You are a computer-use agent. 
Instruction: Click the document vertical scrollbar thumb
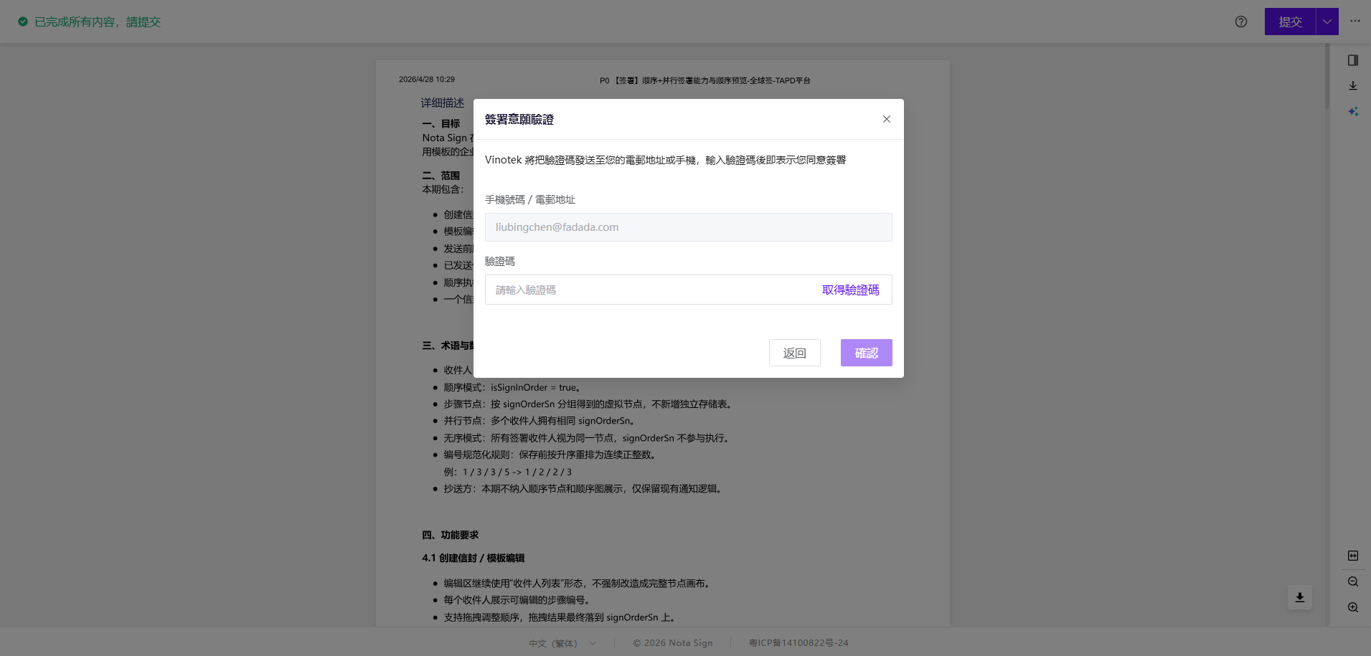(1327, 76)
